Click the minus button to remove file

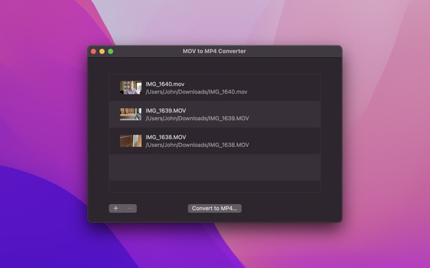(130, 209)
